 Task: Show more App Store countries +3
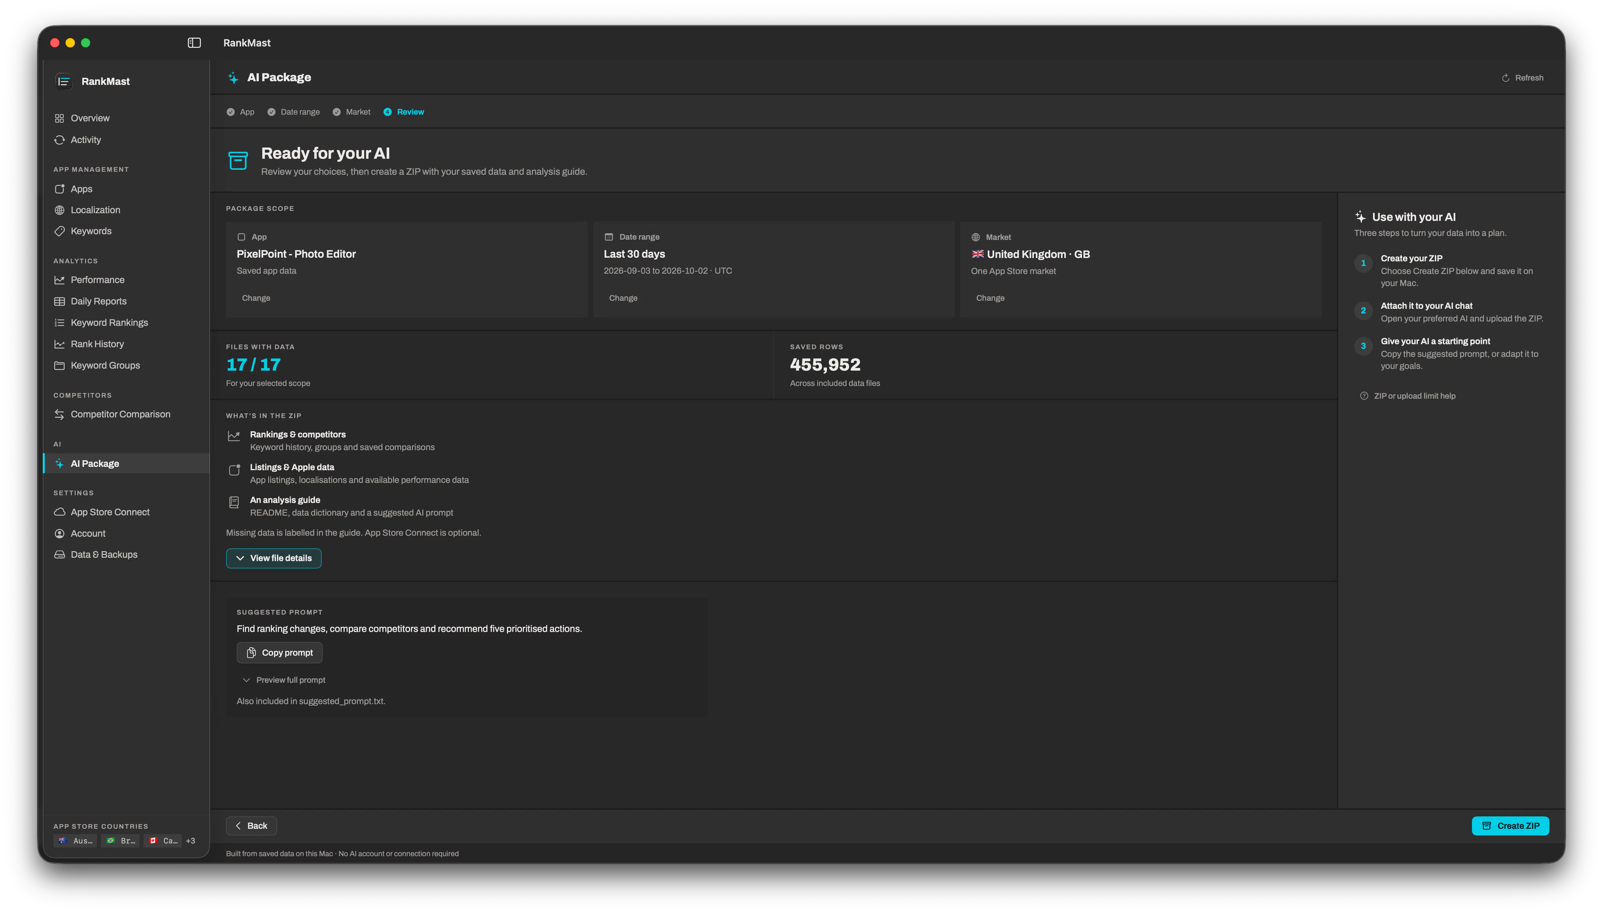click(x=190, y=841)
